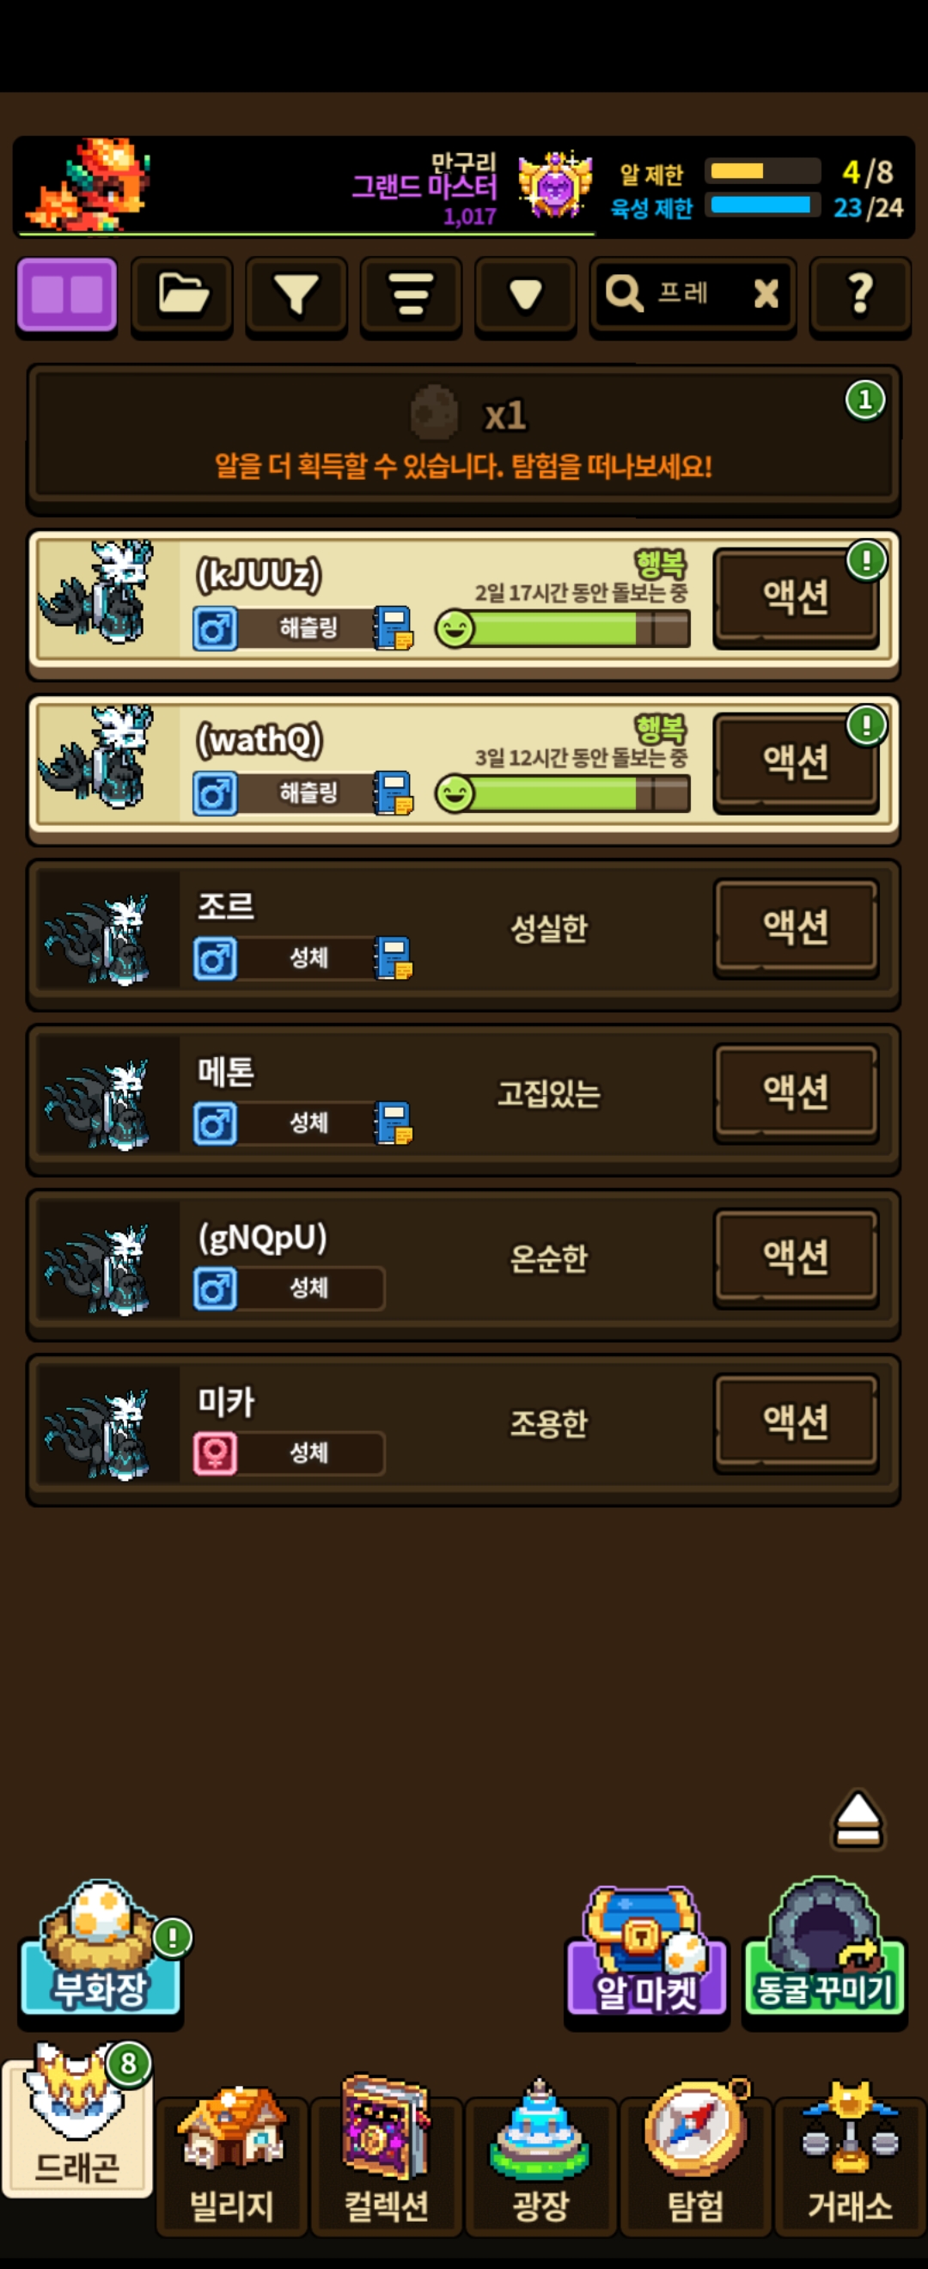Viewport: 928px width, 2269px height.
Task: Open the question mark help button
Action: pyautogui.click(x=860, y=296)
